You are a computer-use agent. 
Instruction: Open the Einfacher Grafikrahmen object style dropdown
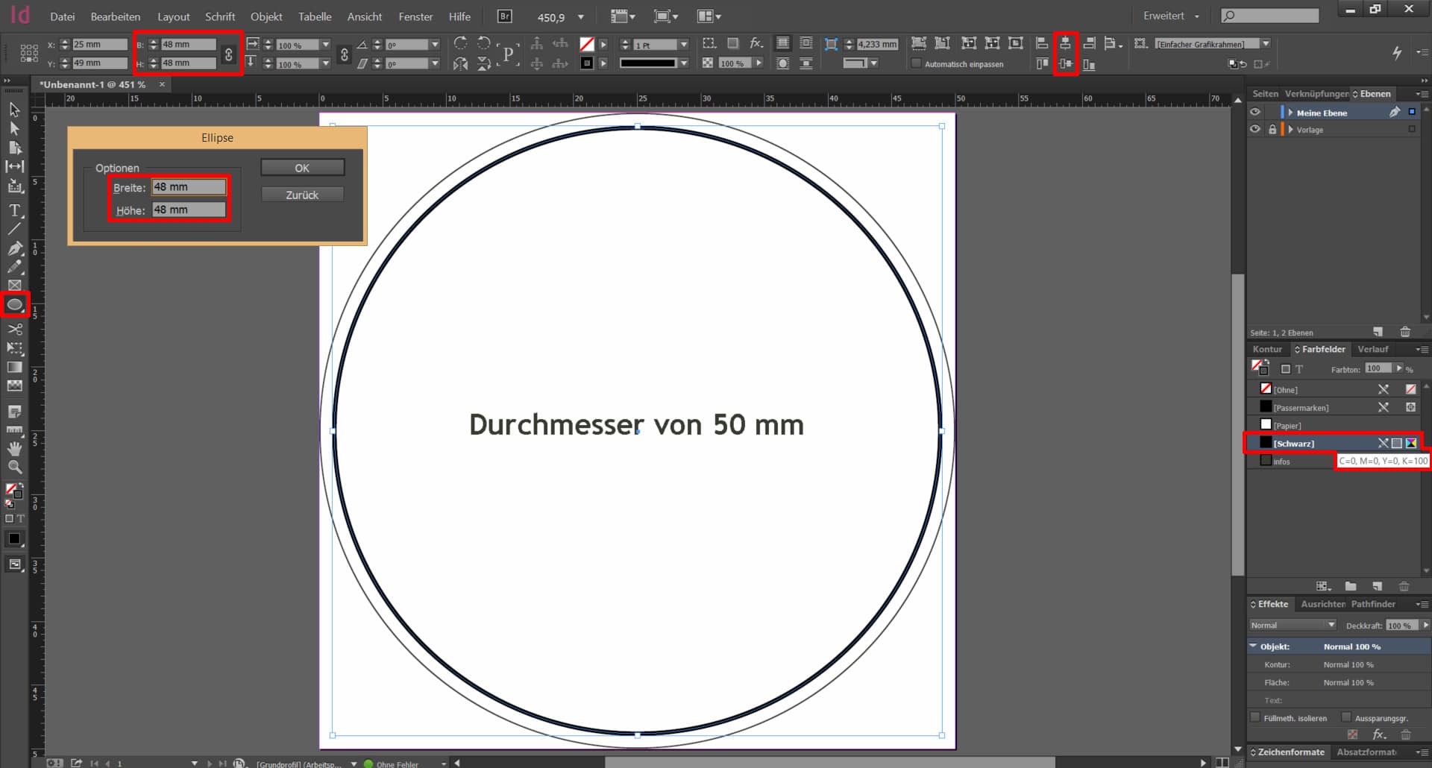(x=1267, y=44)
